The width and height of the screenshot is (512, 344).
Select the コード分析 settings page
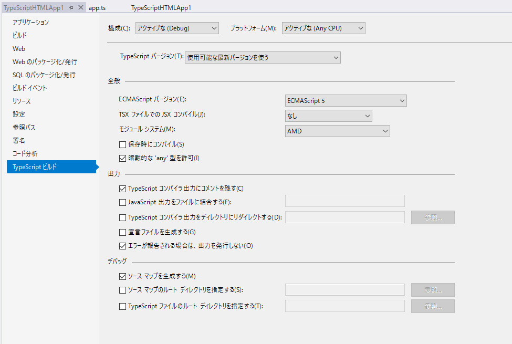25,153
